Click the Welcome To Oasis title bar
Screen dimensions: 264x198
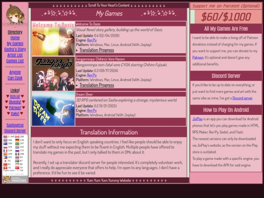131,24
